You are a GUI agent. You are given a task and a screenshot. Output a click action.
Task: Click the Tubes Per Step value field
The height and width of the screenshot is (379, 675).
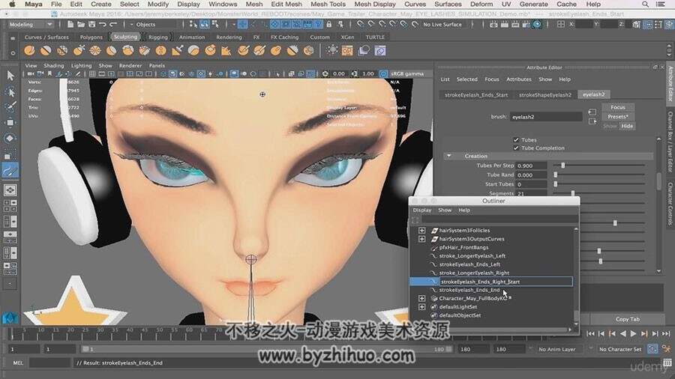531,166
